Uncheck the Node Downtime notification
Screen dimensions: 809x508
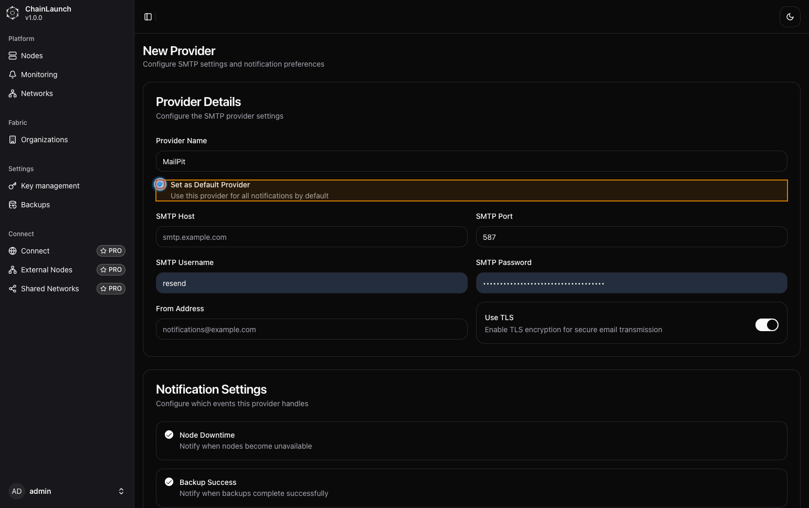click(x=169, y=435)
